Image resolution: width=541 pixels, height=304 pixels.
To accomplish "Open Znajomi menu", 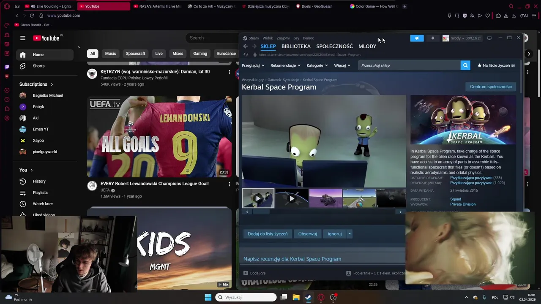I will 283,38.
